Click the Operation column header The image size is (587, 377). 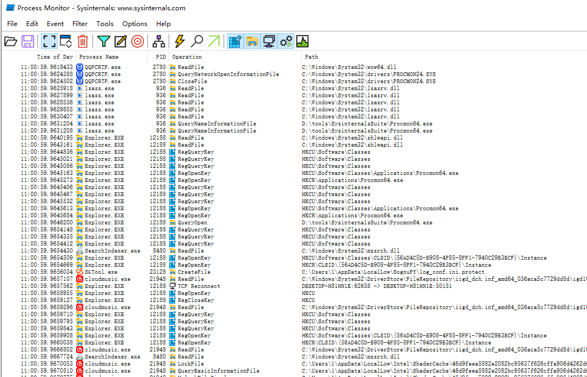pyautogui.click(x=235, y=57)
